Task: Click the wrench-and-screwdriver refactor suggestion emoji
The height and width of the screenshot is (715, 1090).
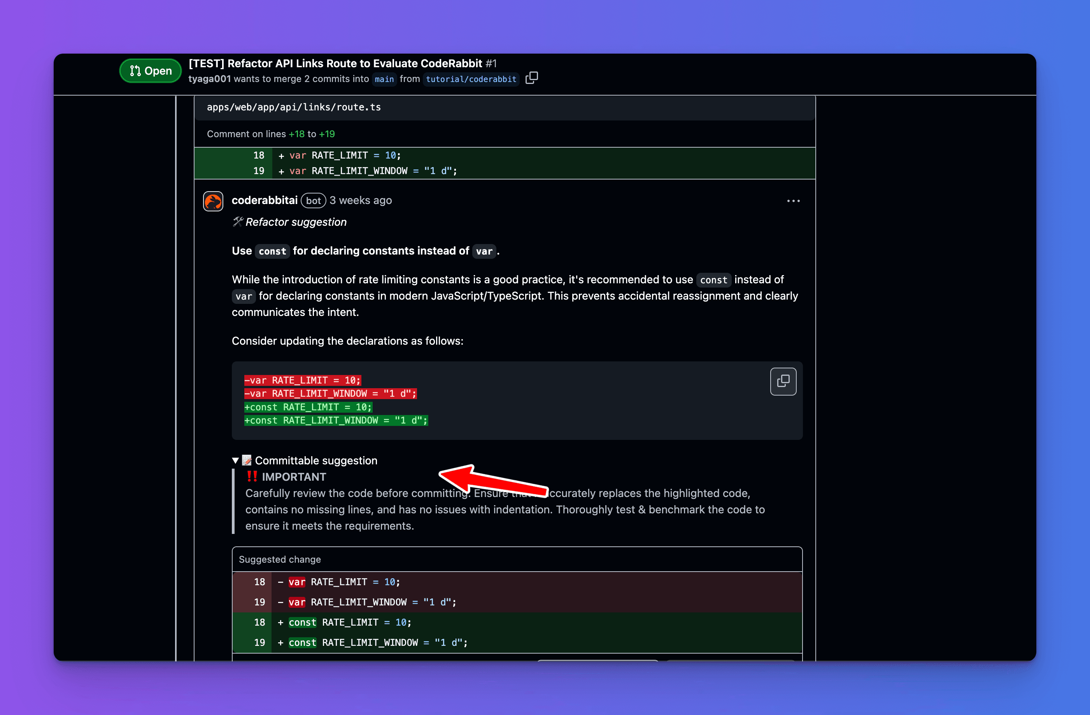Action: [x=237, y=221]
